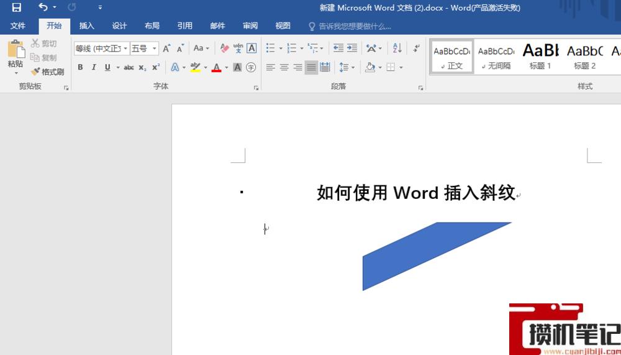Open the Aa change case dropdown
Viewport: 621px width, 355px height.
click(x=201, y=48)
